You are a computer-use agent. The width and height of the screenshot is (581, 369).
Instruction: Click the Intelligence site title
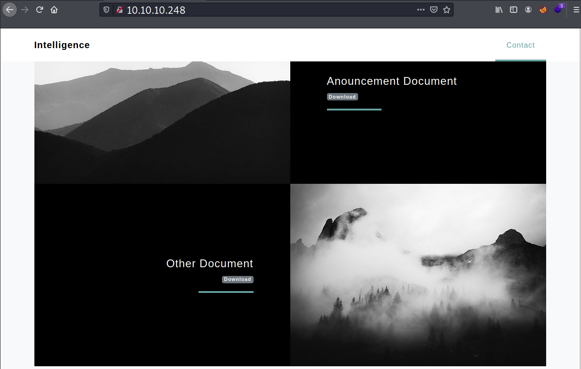coord(62,45)
